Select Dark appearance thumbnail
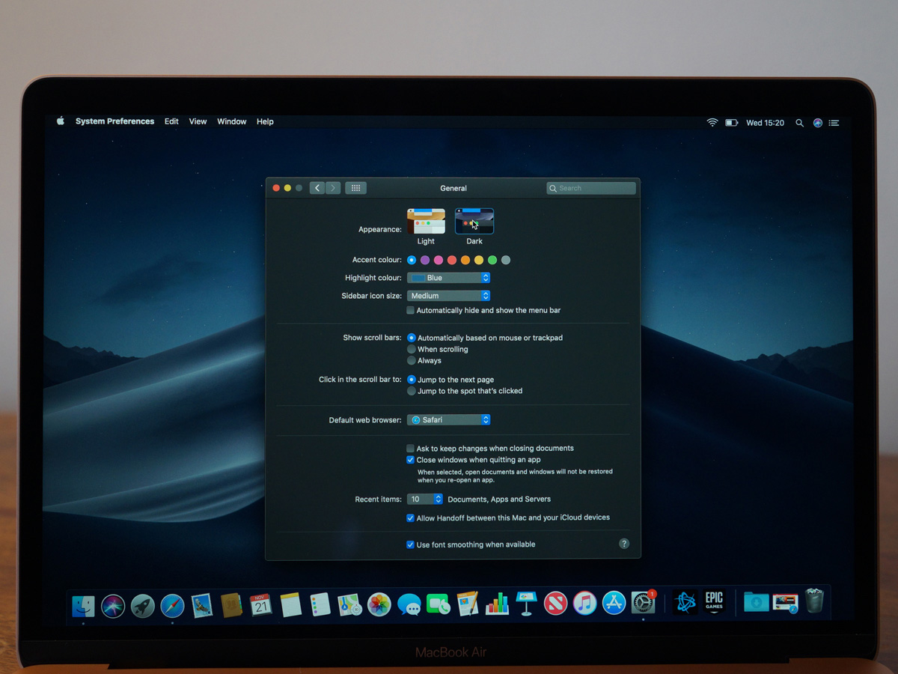This screenshot has height=674, width=898. (x=474, y=222)
